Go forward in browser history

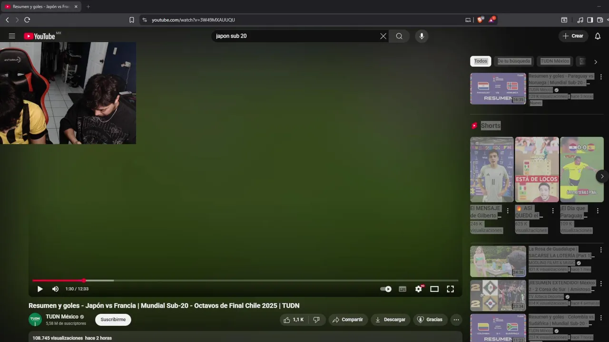click(x=17, y=20)
